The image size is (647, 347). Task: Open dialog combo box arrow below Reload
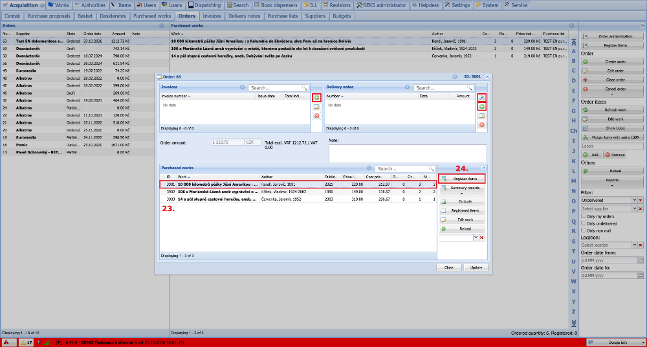476,238
